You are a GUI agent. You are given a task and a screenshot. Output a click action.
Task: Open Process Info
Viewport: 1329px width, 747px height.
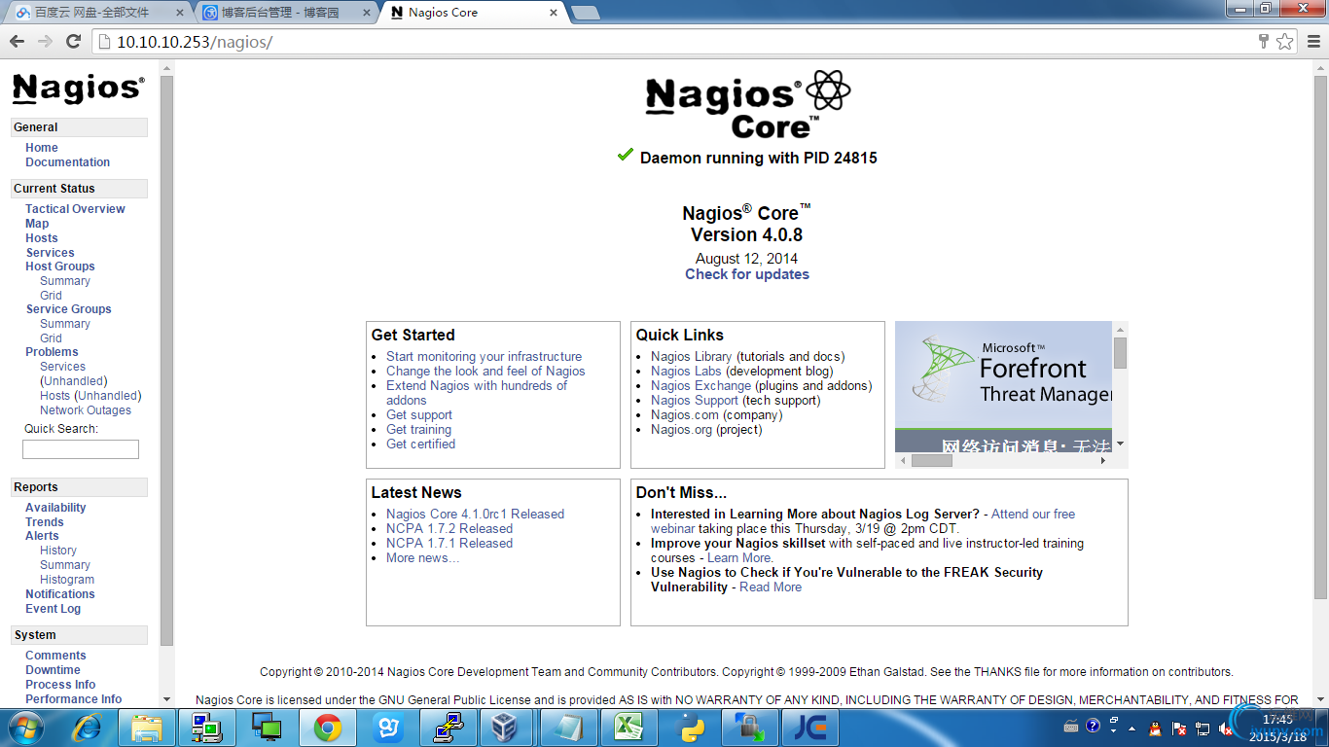[x=60, y=685]
